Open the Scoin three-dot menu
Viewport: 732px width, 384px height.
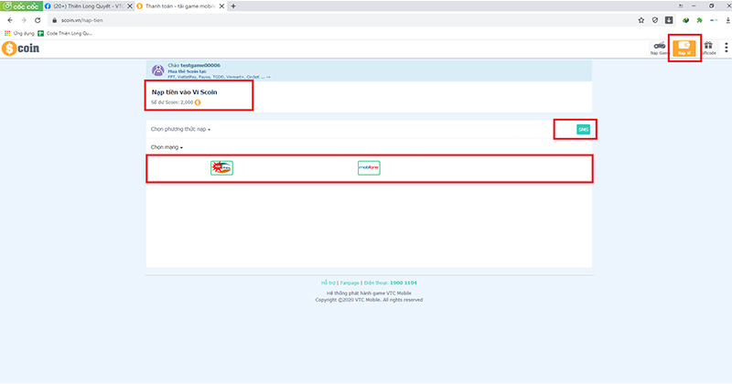[x=726, y=48]
